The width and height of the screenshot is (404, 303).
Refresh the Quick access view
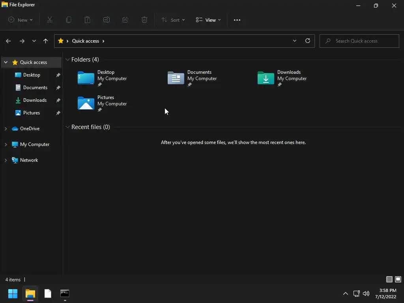click(308, 41)
